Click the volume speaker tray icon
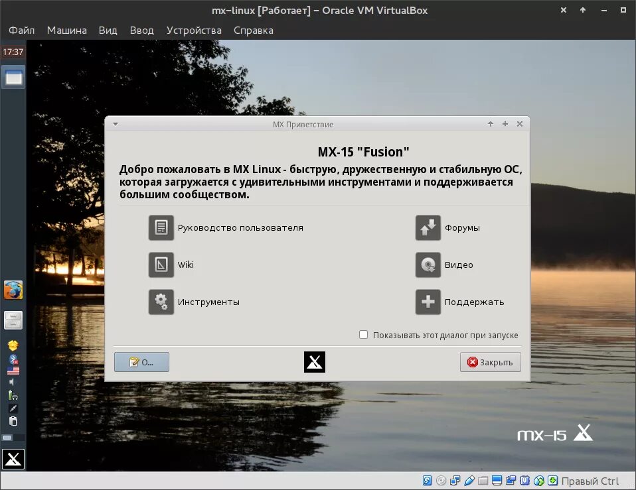The height and width of the screenshot is (490, 636). 12,382
